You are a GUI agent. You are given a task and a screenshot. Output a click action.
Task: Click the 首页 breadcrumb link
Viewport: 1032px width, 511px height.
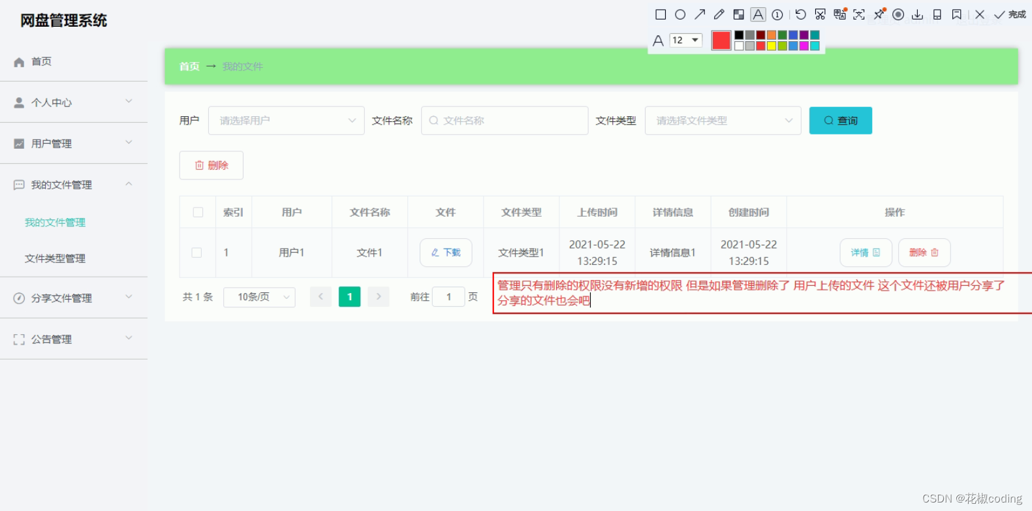[189, 67]
